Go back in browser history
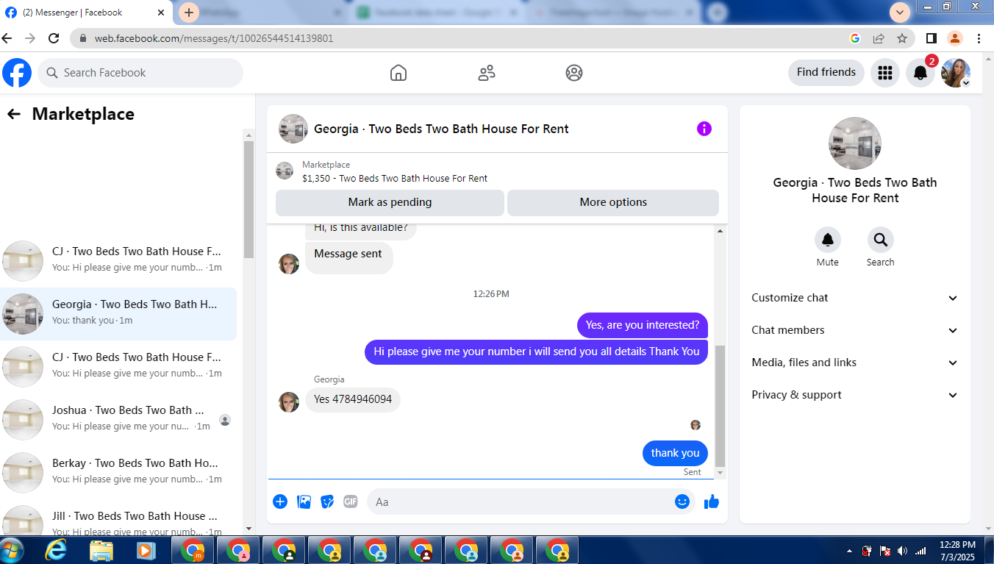Viewport: 994px width, 564px height. click(x=7, y=38)
